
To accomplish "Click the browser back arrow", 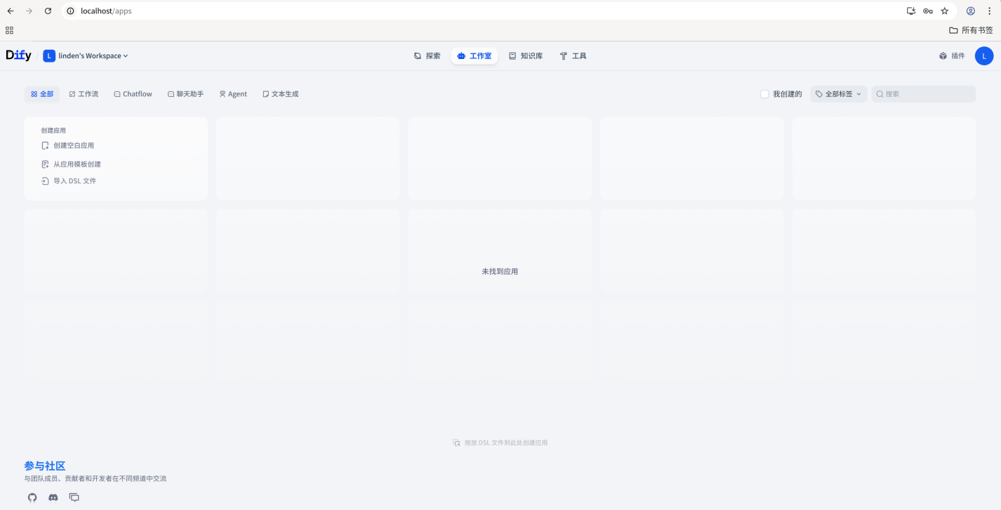I will [11, 11].
